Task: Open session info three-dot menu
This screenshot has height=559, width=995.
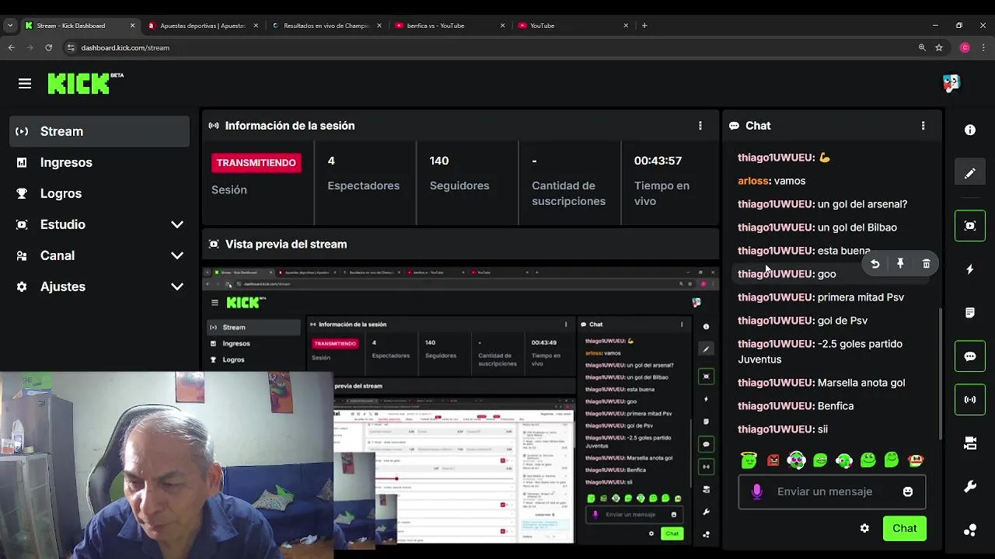Action: click(x=700, y=126)
